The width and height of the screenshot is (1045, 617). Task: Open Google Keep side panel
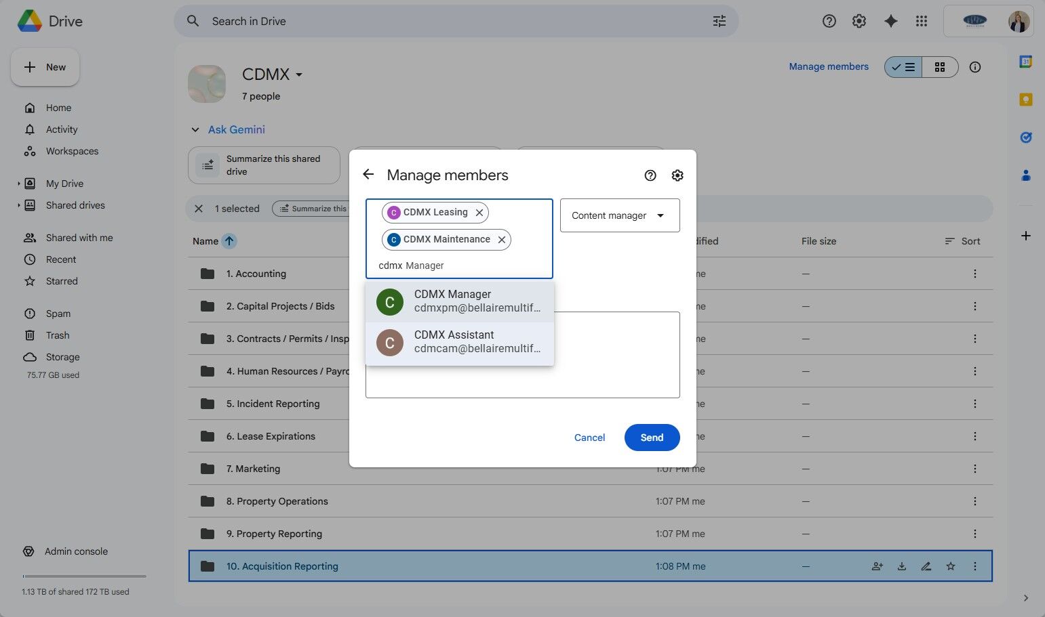(1026, 100)
